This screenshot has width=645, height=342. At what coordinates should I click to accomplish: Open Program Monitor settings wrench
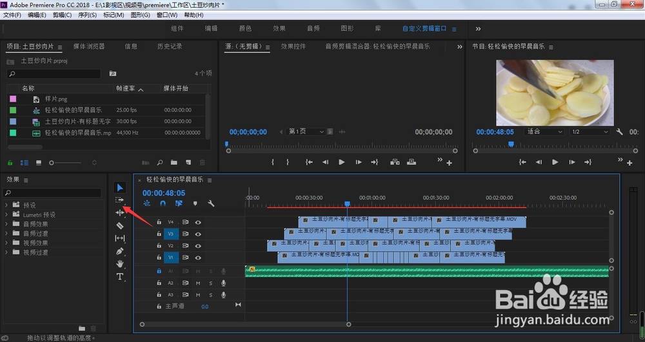pos(619,132)
